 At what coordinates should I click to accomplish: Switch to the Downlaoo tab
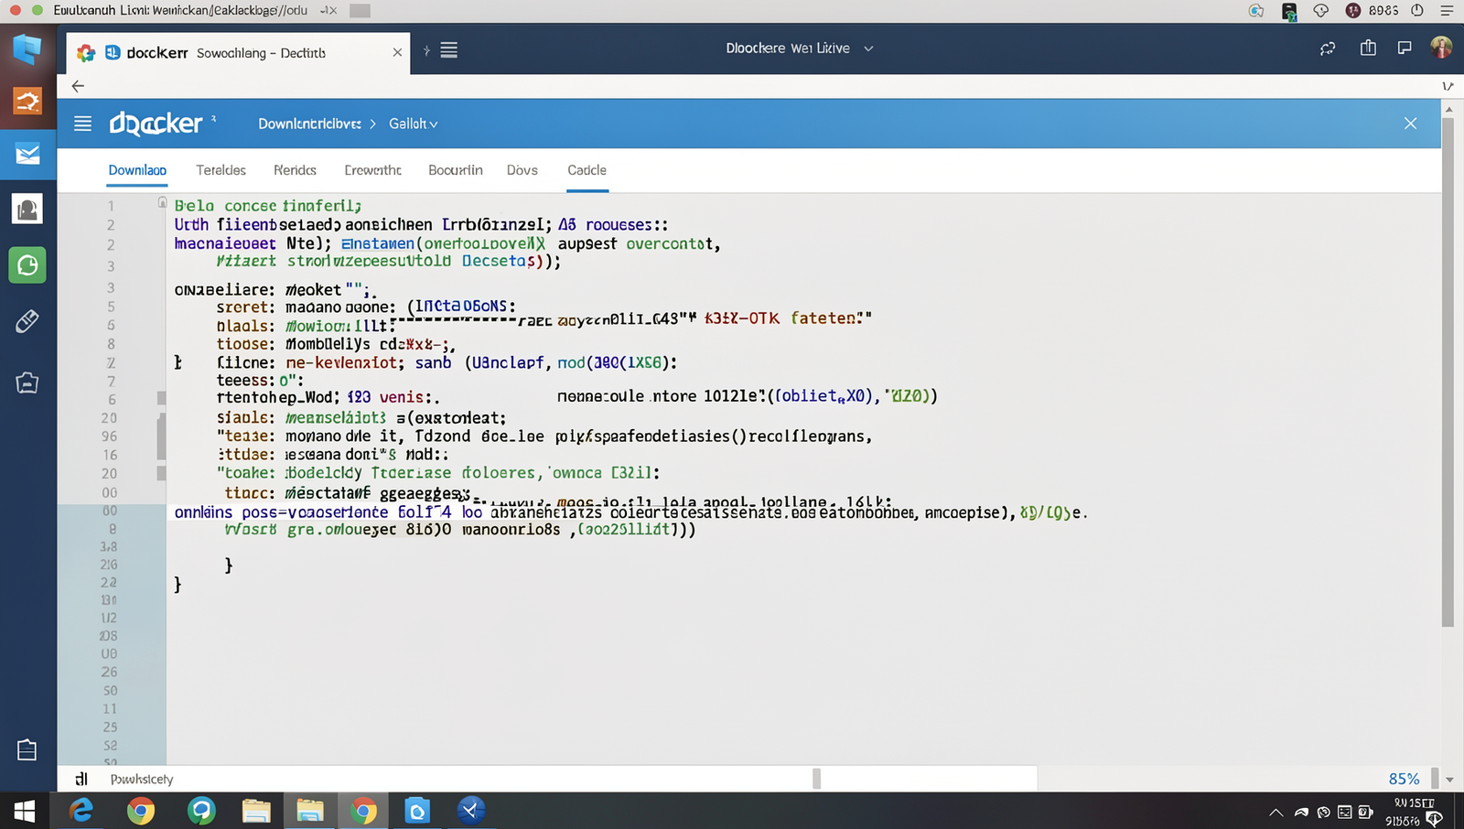pos(137,170)
